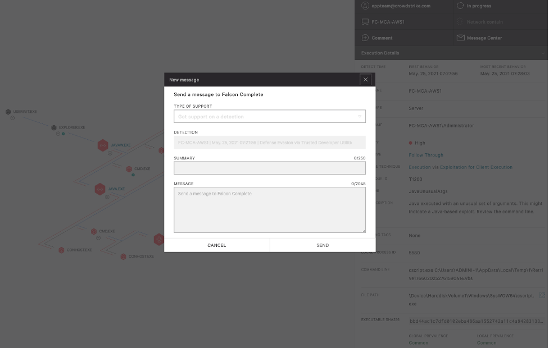Screen dimensions: 549x348
Task: Click the assigned user appteam@crowdstrike.com
Action: pyautogui.click(x=401, y=6)
